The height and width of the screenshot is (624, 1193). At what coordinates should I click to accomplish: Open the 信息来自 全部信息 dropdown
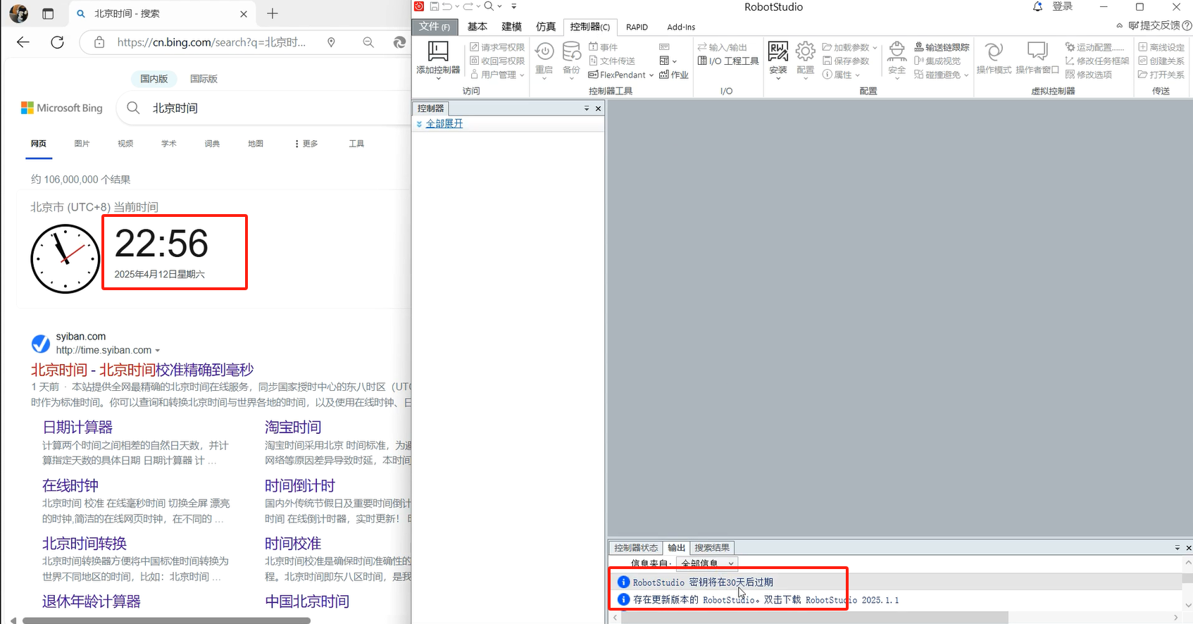(x=707, y=563)
